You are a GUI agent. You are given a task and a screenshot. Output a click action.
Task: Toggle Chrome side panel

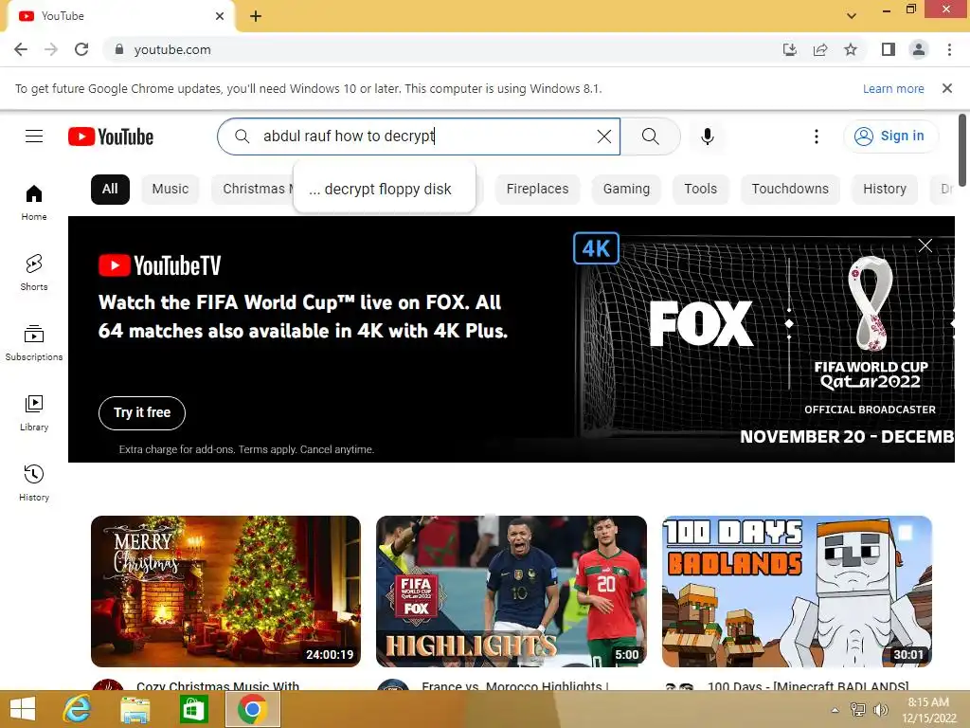889,49
